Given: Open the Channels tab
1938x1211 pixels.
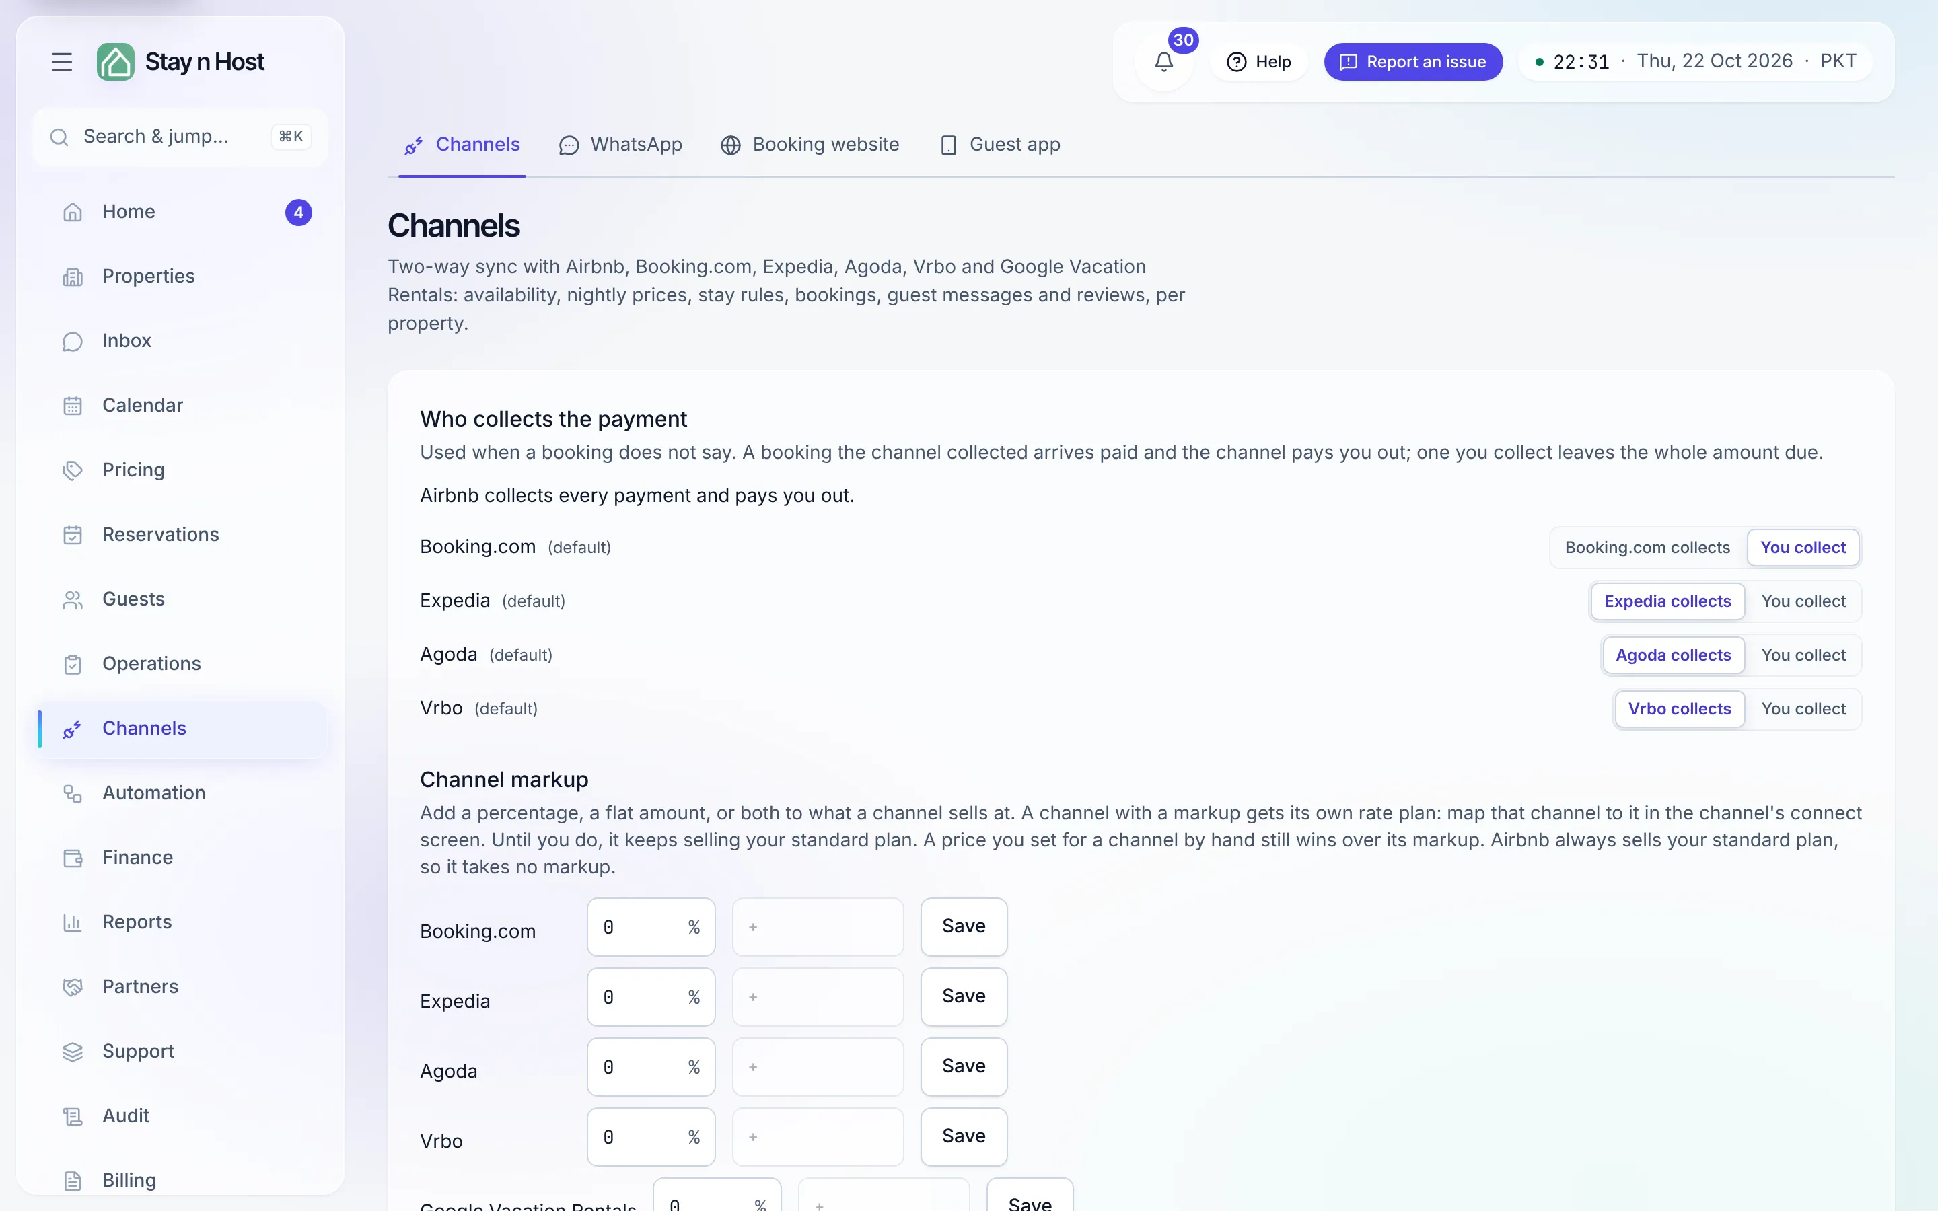Looking at the screenshot, I should coord(462,144).
